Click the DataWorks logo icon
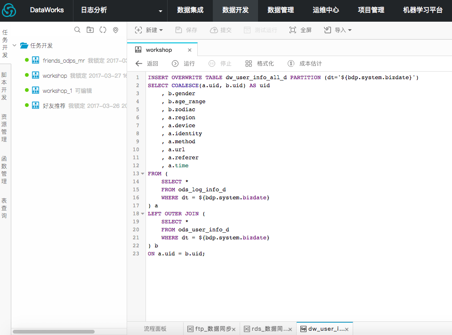 [x=9, y=10]
